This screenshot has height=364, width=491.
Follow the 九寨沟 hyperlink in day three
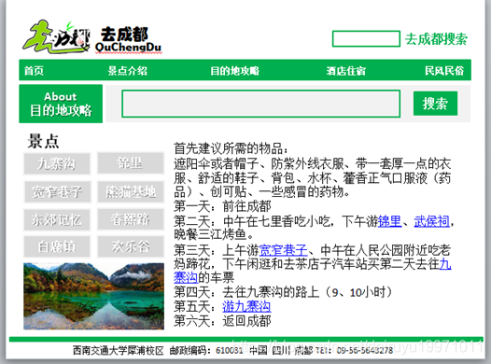tap(445, 264)
